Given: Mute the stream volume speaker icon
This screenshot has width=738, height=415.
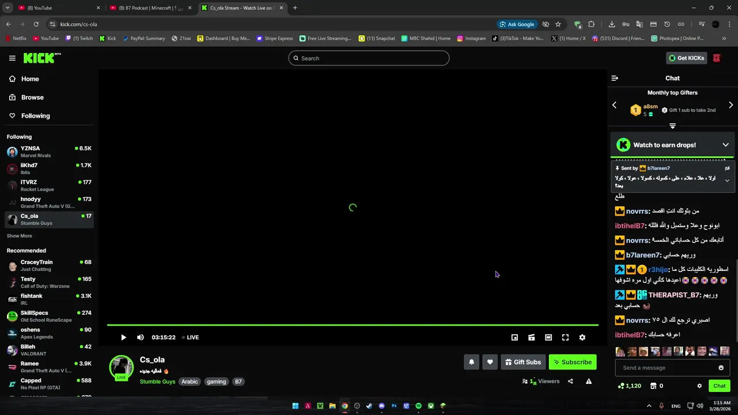Looking at the screenshot, I should 140,337.
